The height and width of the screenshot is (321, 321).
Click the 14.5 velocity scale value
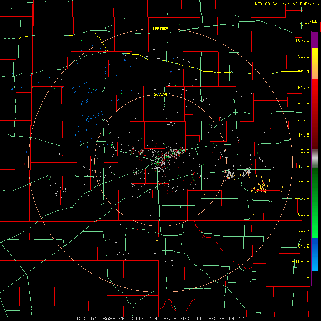[x=304, y=135]
